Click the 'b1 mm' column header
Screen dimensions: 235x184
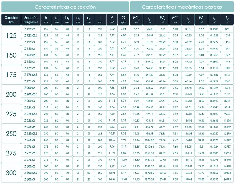point(56,20)
